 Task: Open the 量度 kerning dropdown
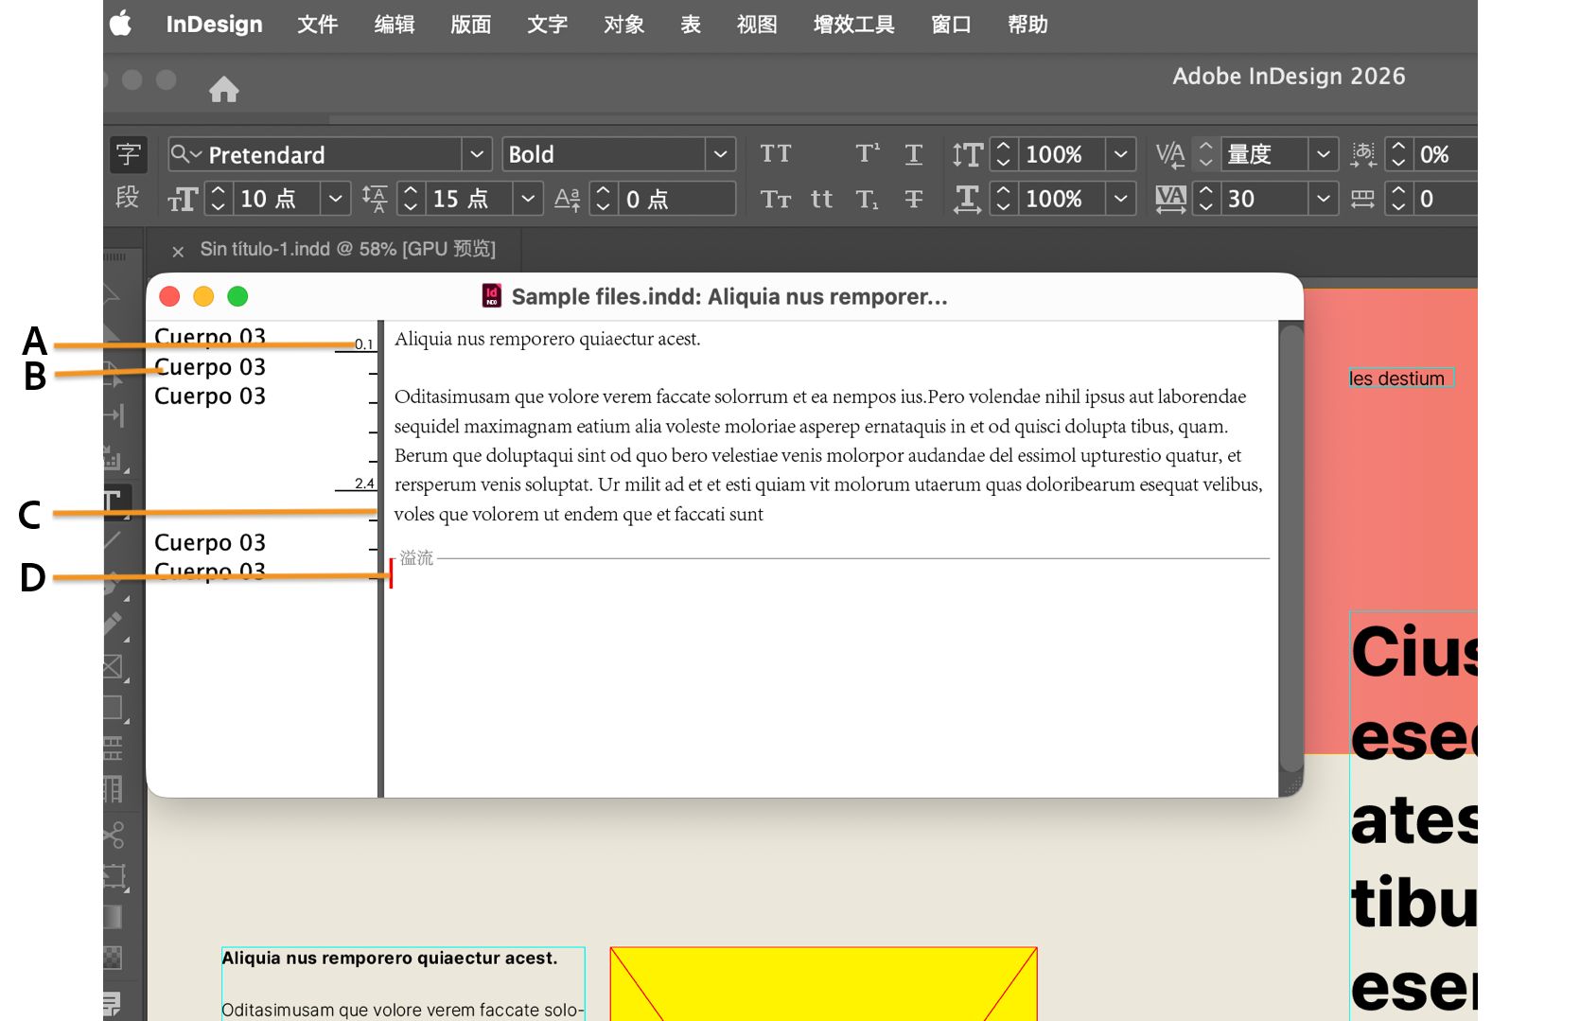click(x=1324, y=154)
